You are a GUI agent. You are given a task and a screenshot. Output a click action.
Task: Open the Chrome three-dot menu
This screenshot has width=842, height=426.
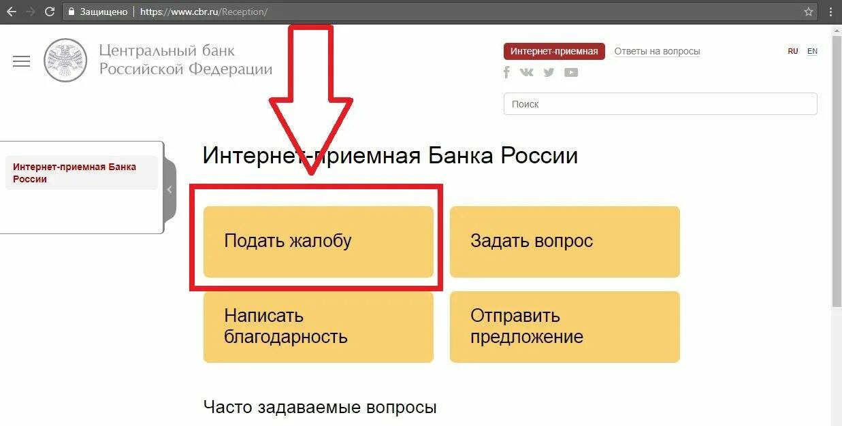pos(830,12)
